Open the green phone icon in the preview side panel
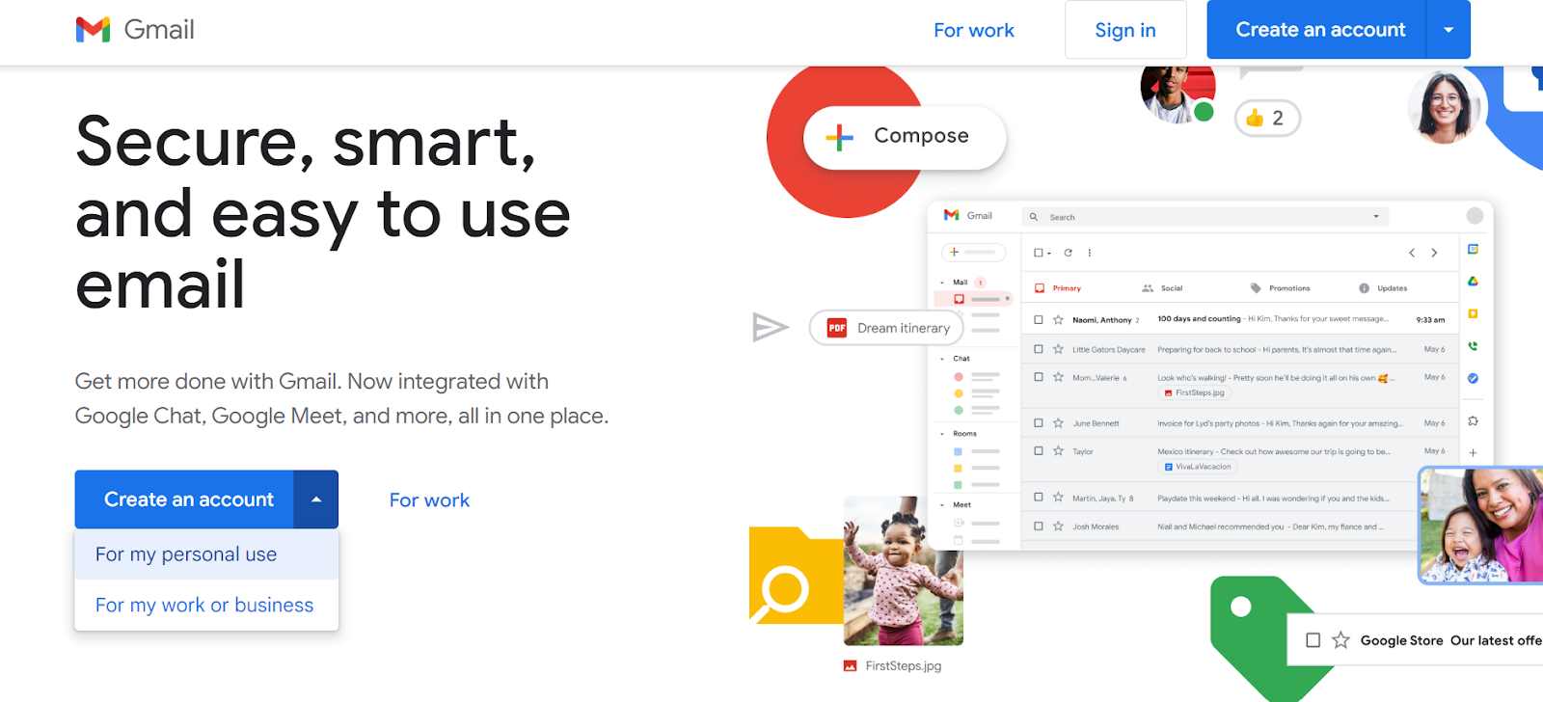Viewport: 1543px width, 702px height. 1473,346
